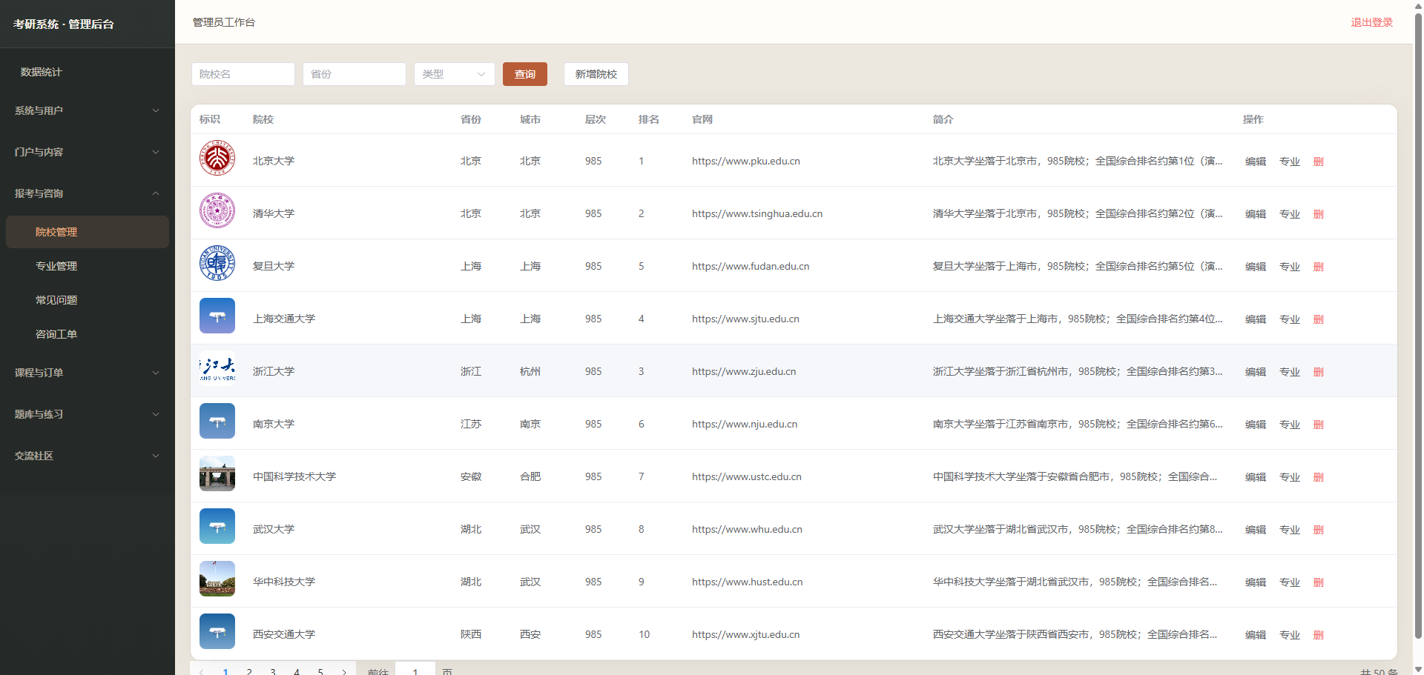The width and height of the screenshot is (1424, 675).
Task: Click the https://www.zju.edu.cn cell
Action: (744, 371)
